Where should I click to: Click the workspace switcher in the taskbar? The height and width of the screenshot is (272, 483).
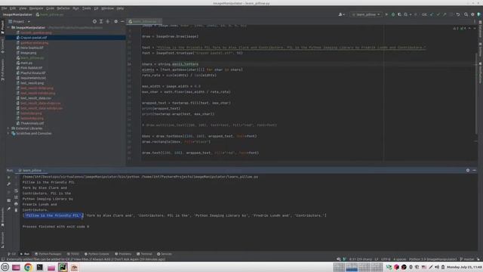point(357,267)
